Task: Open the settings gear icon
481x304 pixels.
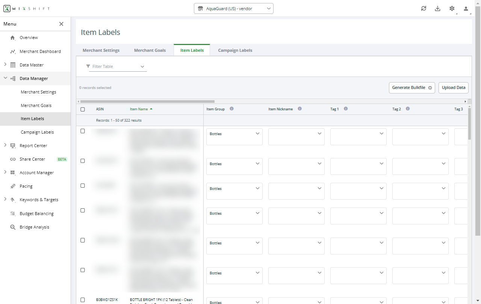Action: (x=452, y=9)
